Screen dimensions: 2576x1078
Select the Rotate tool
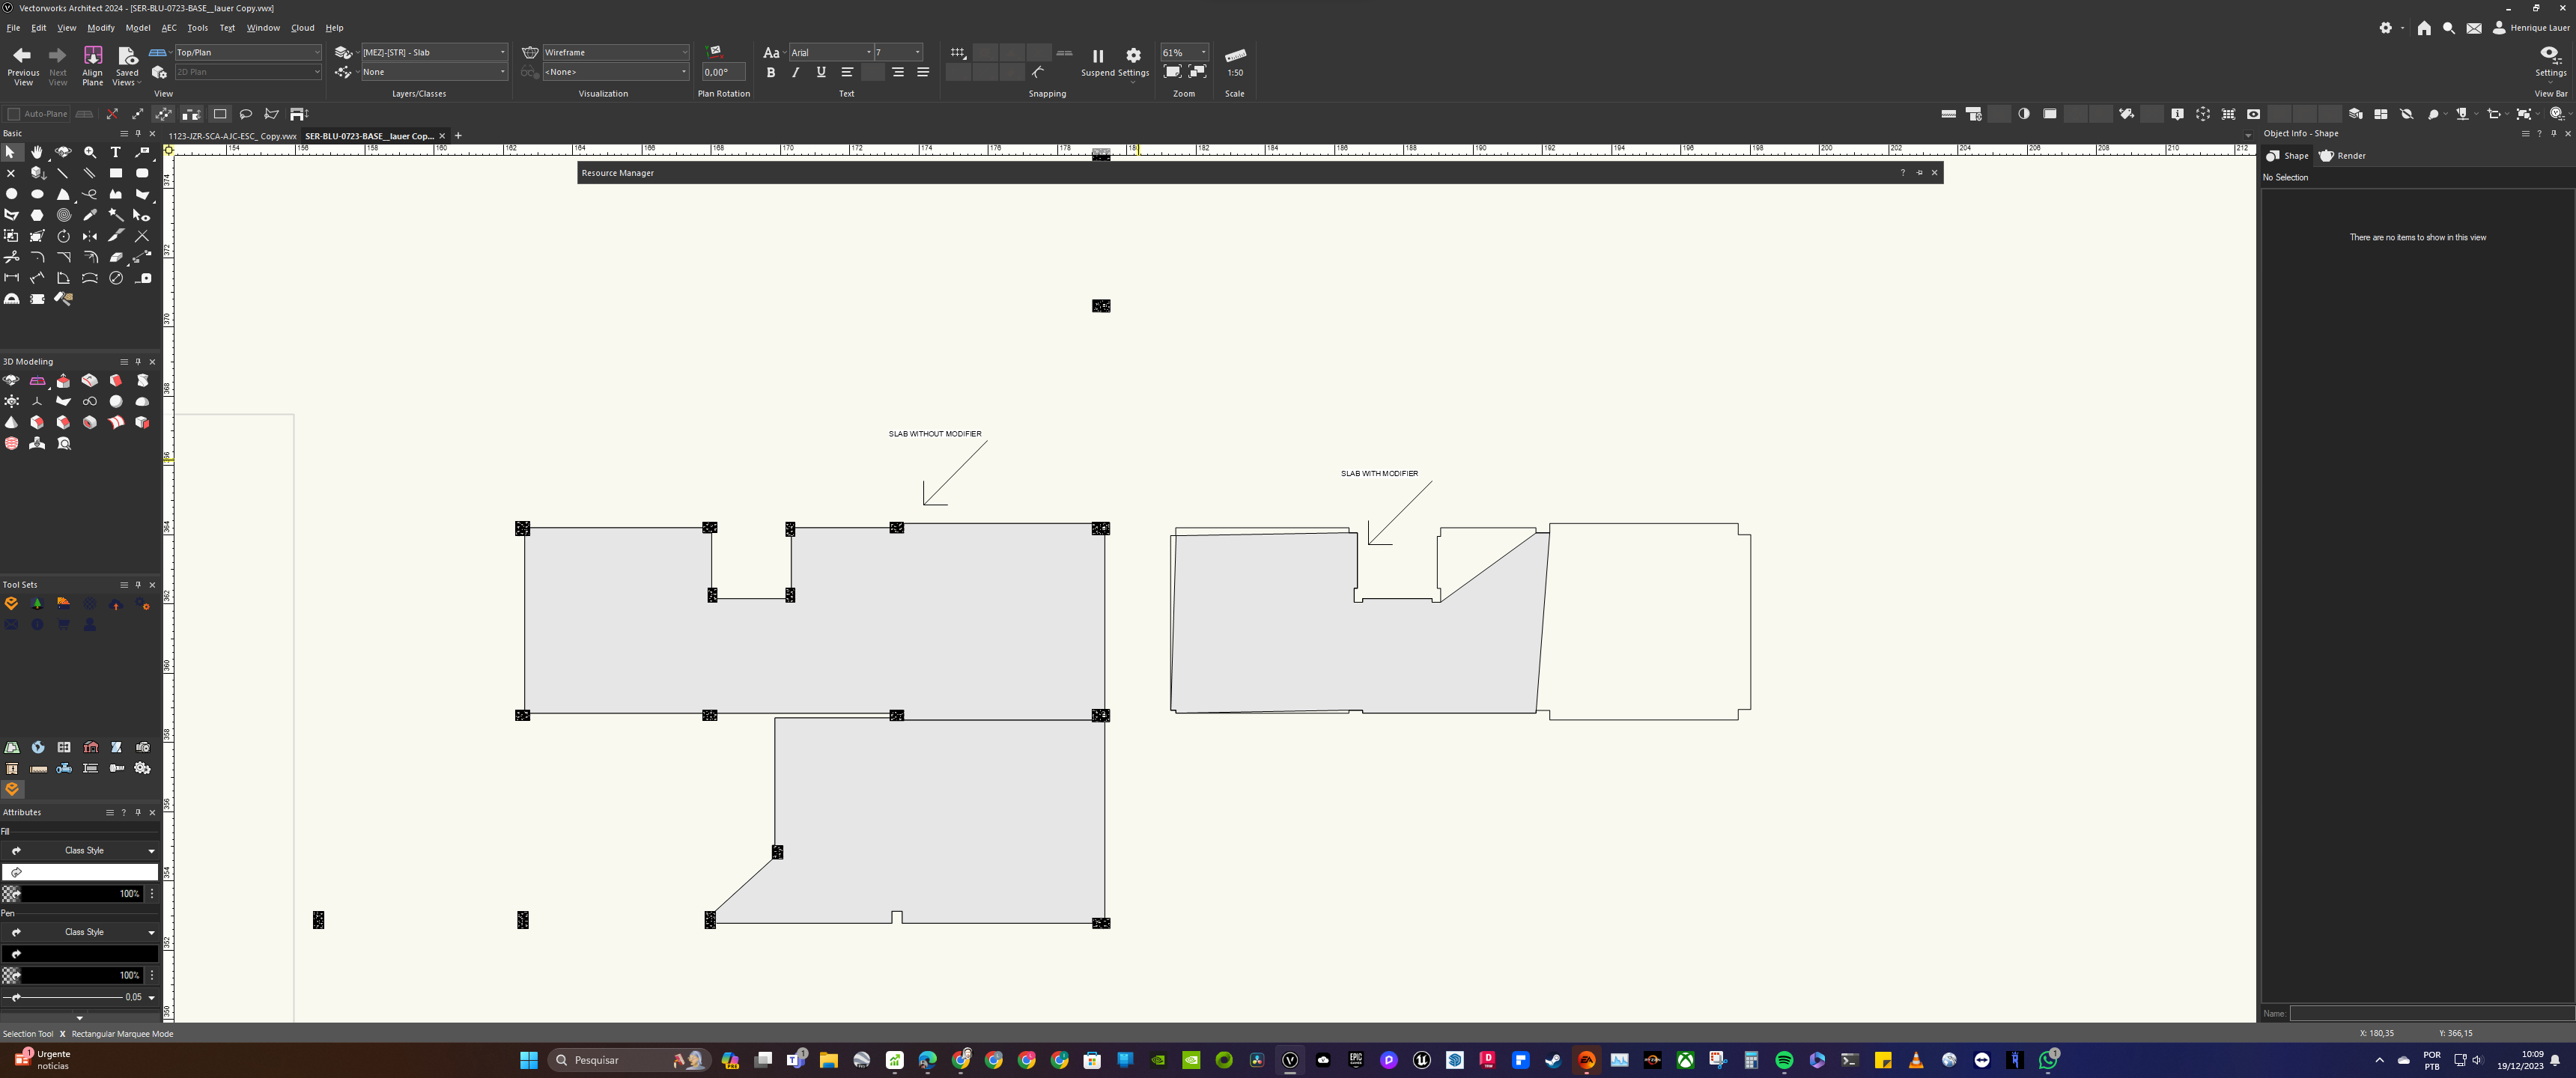(63, 237)
